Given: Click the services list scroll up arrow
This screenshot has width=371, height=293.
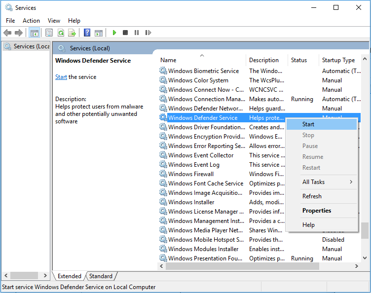Looking at the screenshot, I should point(365,59).
